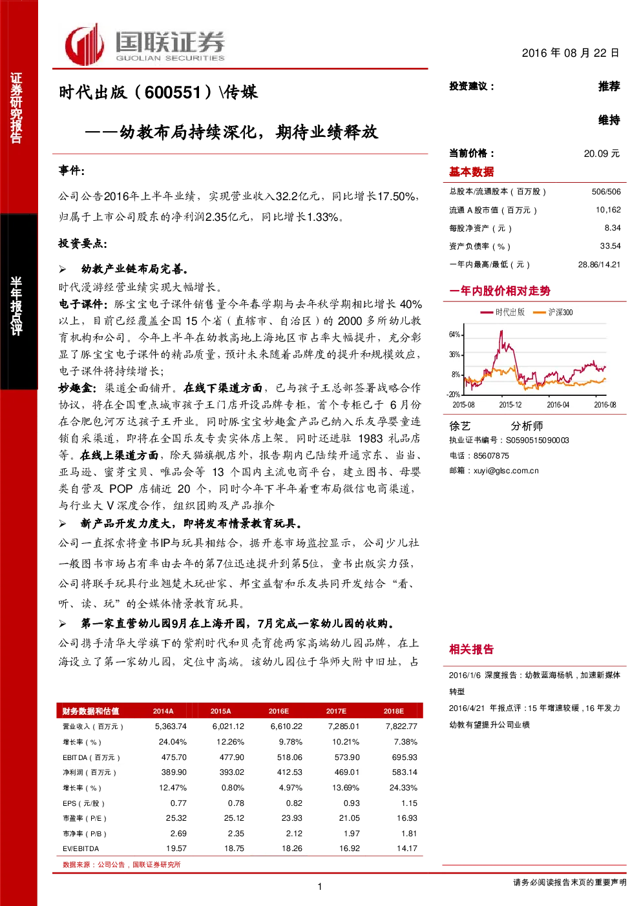Click the growth rate cell 13.69%
This screenshot has width=641, height=906.
pos(346,788)
